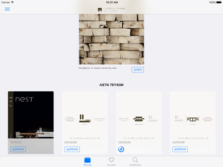
Task: Stop the download in progress for 24/04/09
Action: [121, 149]
